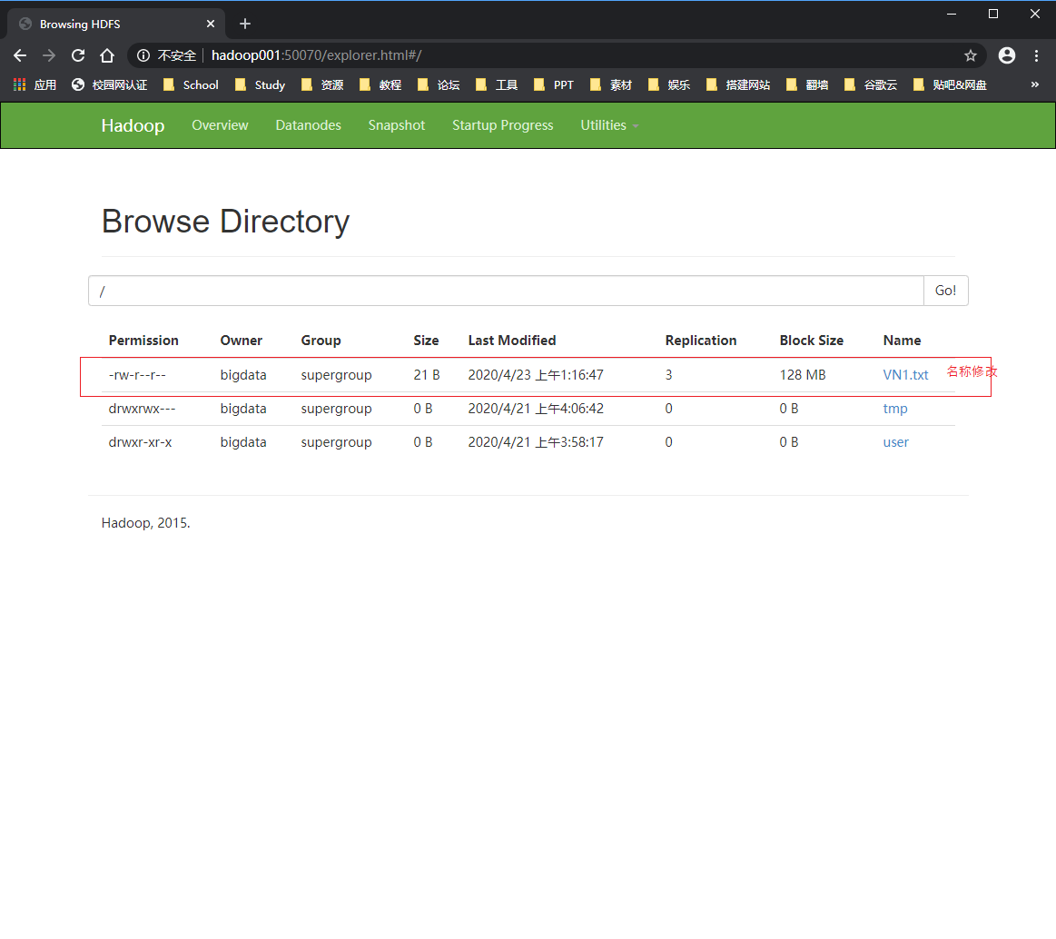This screenshot has height=939, width=1056.
Task: Select the Browsing HDFS tab
Action: [x=116, y=25]
